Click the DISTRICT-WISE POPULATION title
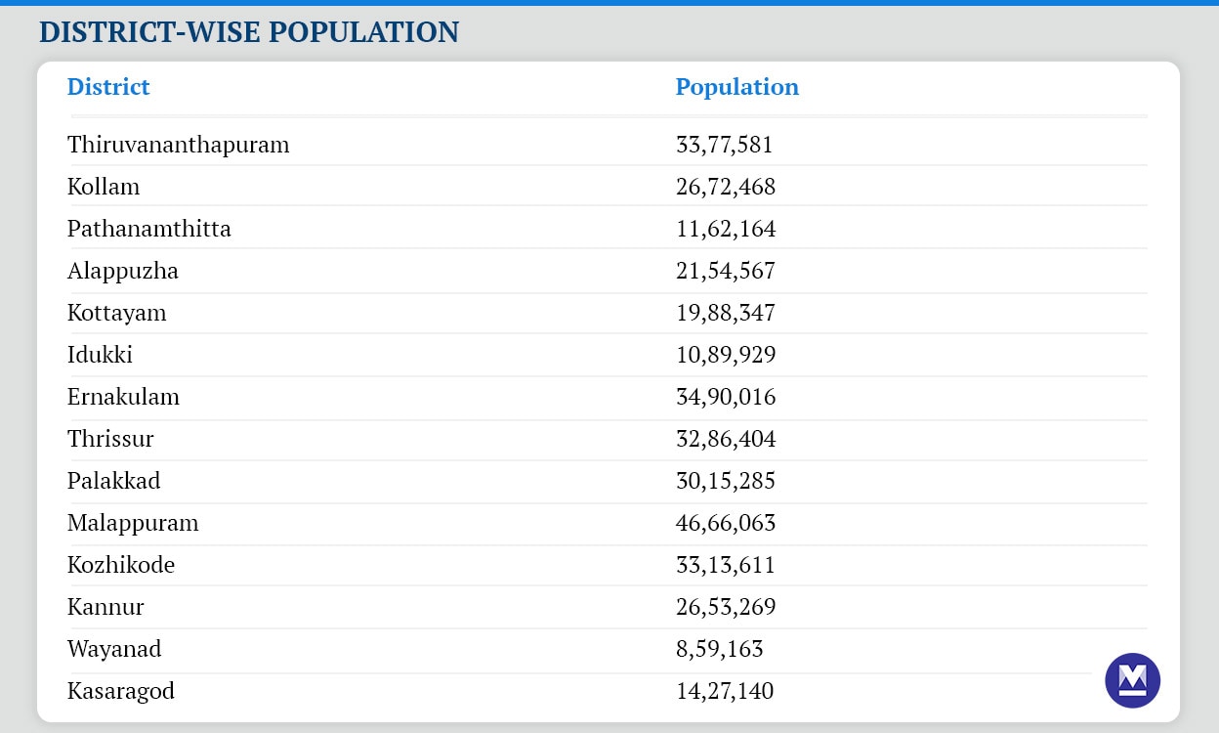Image resolution: width=1219 pixels, height=733 pixels. point(248,31)
